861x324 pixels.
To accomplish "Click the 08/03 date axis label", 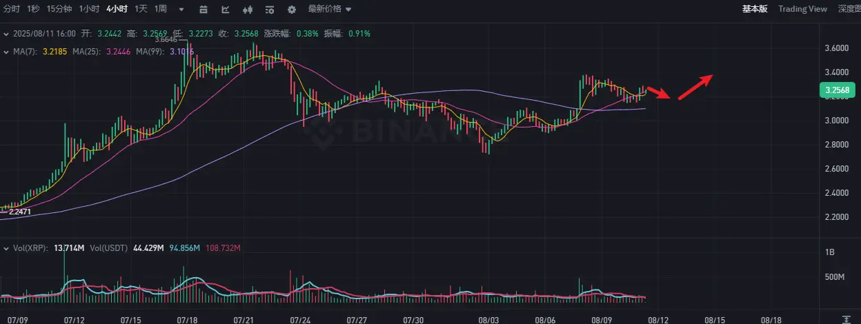I will 488,321.
